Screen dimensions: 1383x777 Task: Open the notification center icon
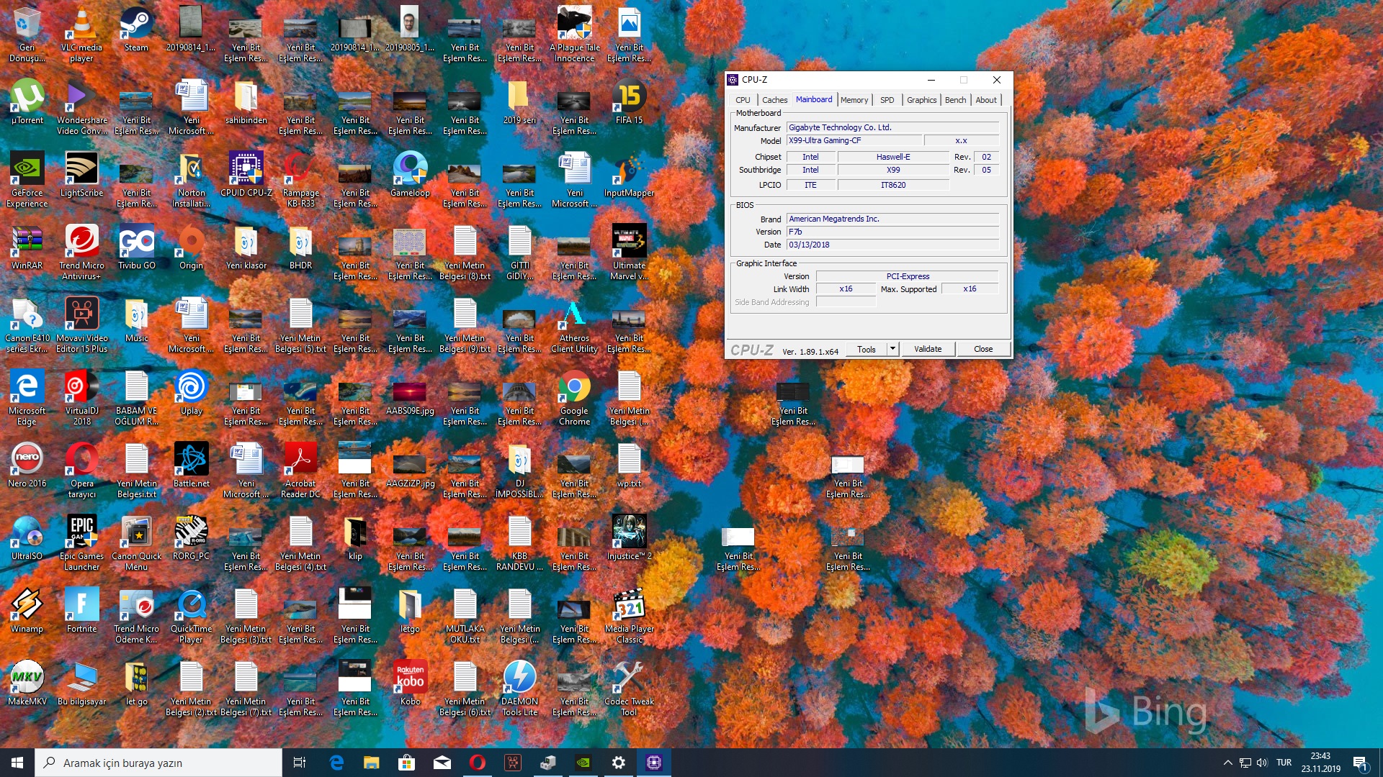click(x=1359, y=763)
